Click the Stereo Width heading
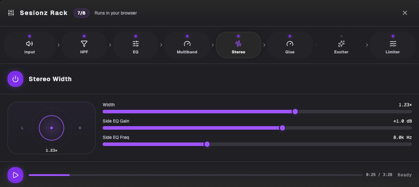Viewport: 419px width, 187px height. point(50,79)
